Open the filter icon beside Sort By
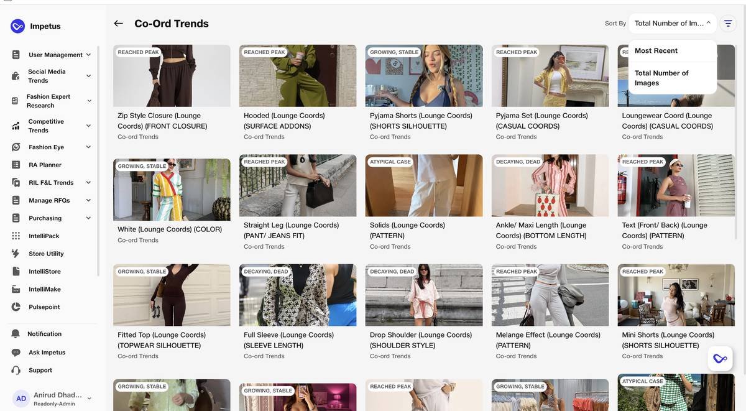Viewport: 746px width, 411px height. pyautogui.click(x=728, y=23)
